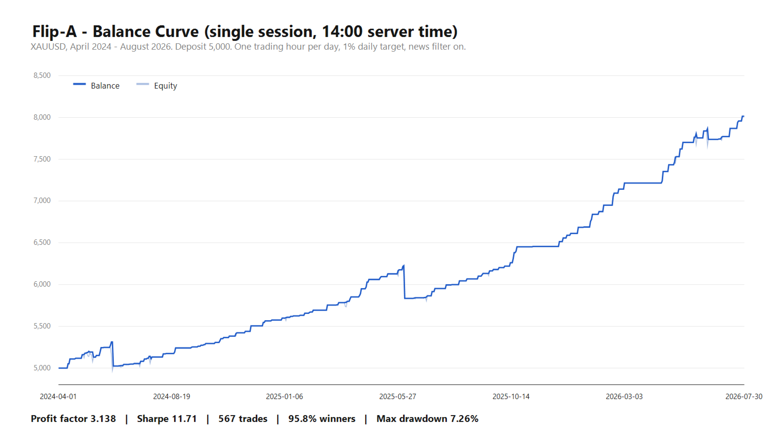This screenshot has width=778, height=438.
Task: Click the "2025-01-06" date on the x-axis
Action: [284, 397]
